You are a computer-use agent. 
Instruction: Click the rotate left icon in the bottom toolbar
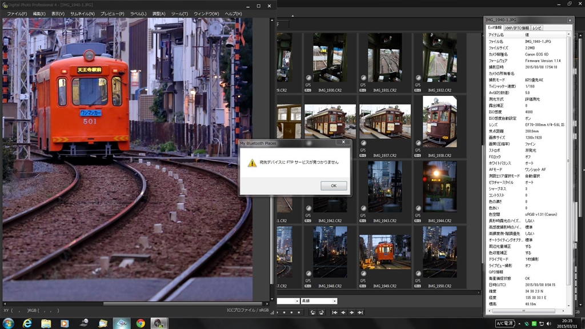[312, 312]
